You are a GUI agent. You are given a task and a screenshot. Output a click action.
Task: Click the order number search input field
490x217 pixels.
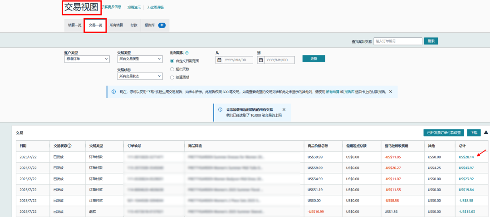tap(398, 41)
